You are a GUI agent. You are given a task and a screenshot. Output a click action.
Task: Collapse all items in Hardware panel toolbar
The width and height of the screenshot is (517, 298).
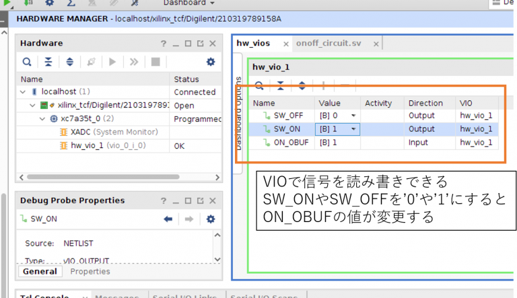click(x=48, y=62)
